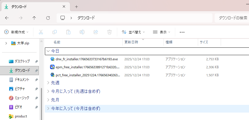
Task: Click the epm_free_installer file icon
Action: click(x=52, y=67)
